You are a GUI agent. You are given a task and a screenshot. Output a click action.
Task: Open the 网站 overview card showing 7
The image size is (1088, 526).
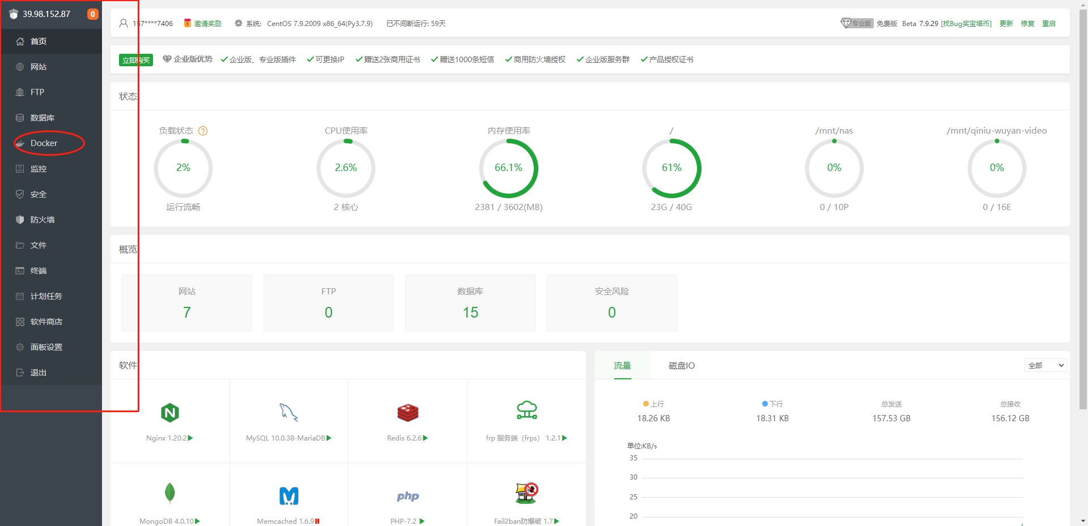187,303
